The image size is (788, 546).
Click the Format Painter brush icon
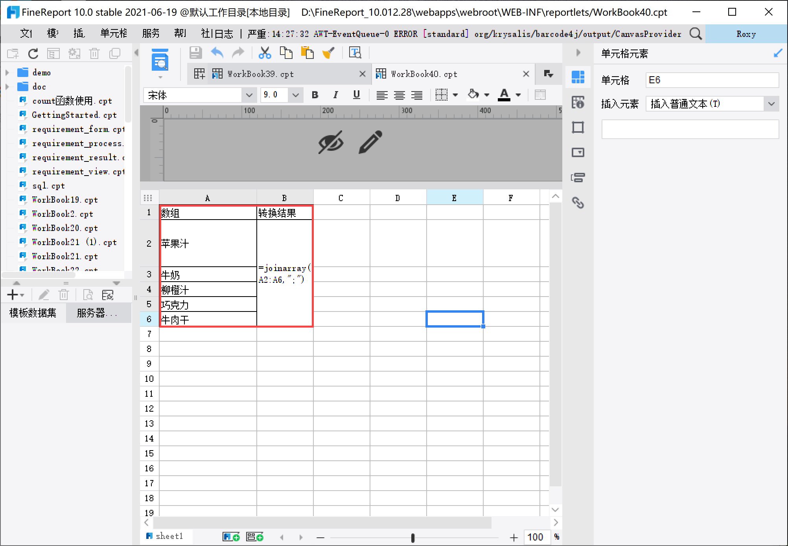(328, 53)
